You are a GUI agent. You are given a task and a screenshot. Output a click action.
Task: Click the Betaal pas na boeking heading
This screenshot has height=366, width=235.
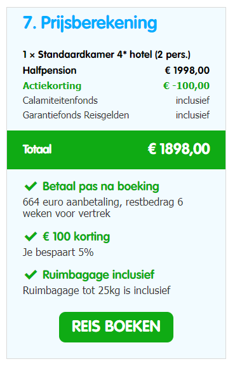coord(101,187)
